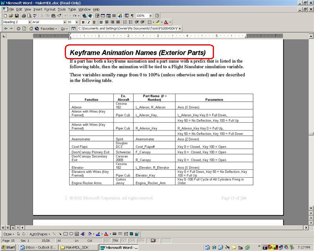Select the Rectangle drawing tool

pyautogui.click(x=66, y=234)
